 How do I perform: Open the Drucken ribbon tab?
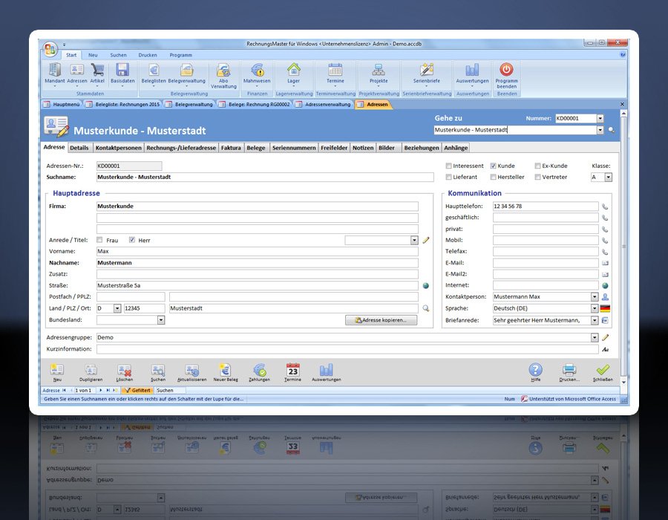147,55
